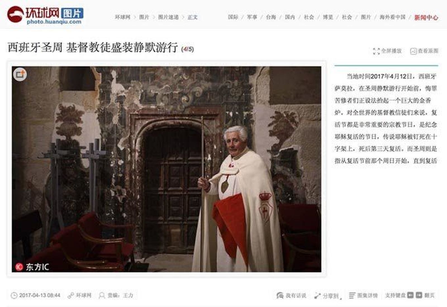Click the next-page right arrow key icon
Screen dimensions: 447x307
[419, 295]
